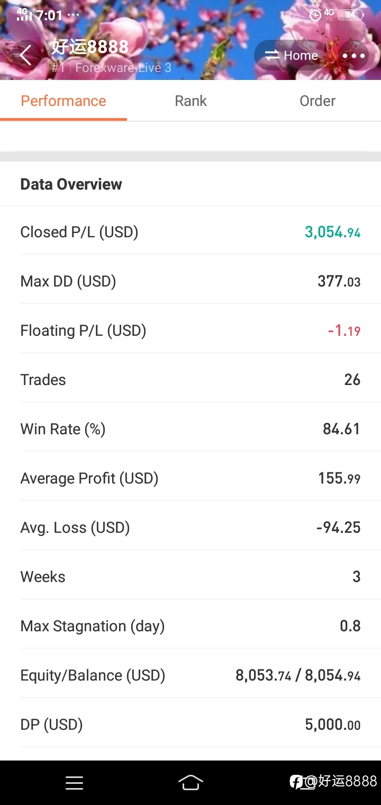Screen dimensions: 381x805
Task: Tap the Data Overview heading
Action: 71,184
